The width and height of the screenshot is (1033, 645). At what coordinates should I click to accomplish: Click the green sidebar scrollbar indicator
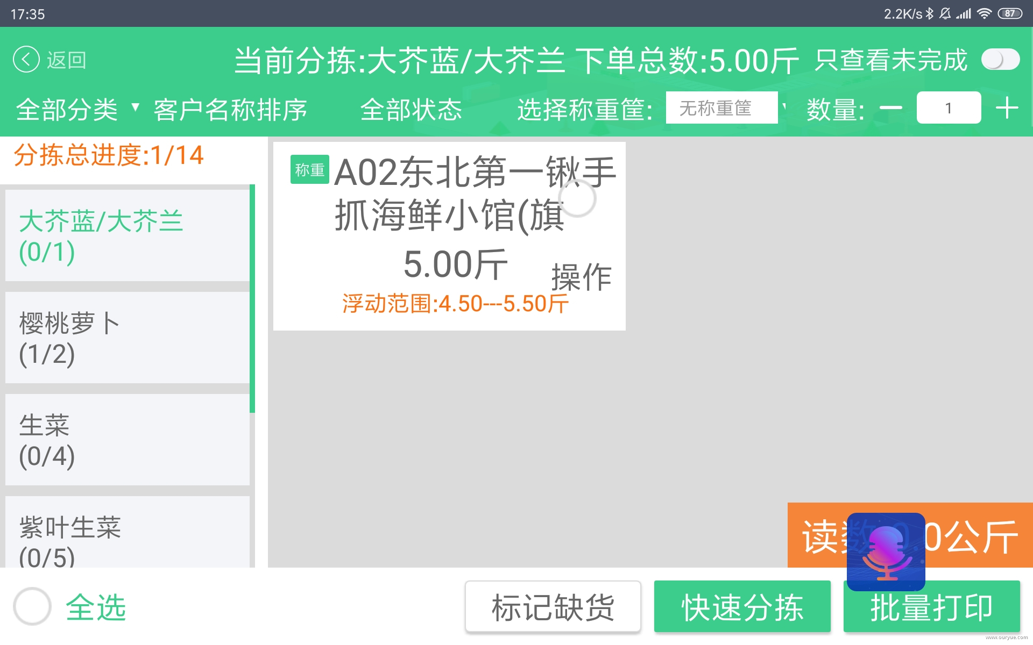coord(252,299)
